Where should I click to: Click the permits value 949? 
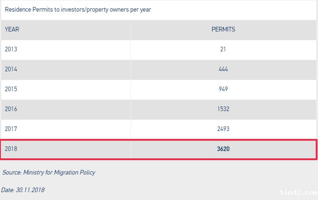coord(223,89)
